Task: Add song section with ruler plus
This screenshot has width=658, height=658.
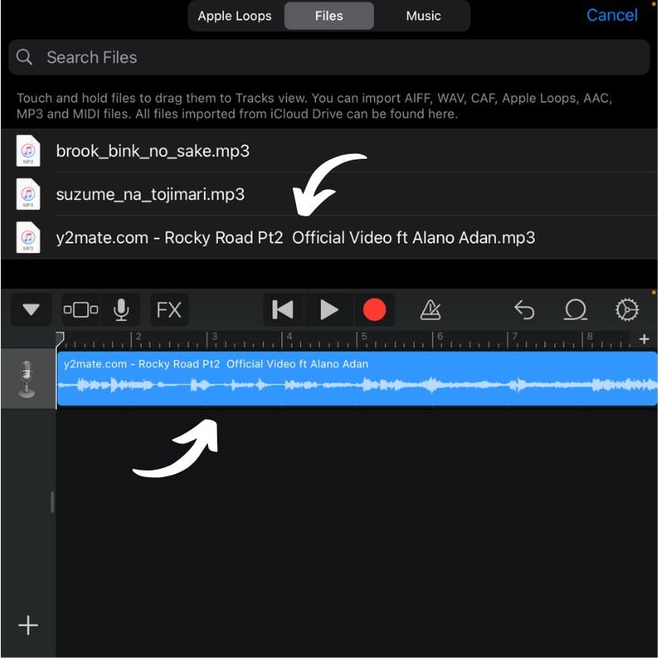Action: [644, 339]
